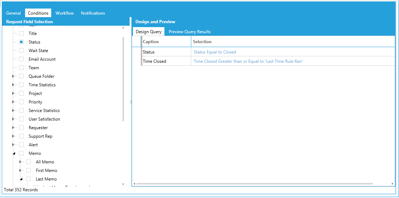This screenshot has width=399, height=198.
Task: Select the Team tree label
Action: point(34,68)
